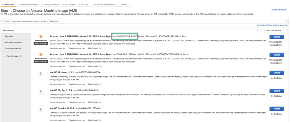Click Cancel and Exit link

pyautogui.click(x=278, y=10)
